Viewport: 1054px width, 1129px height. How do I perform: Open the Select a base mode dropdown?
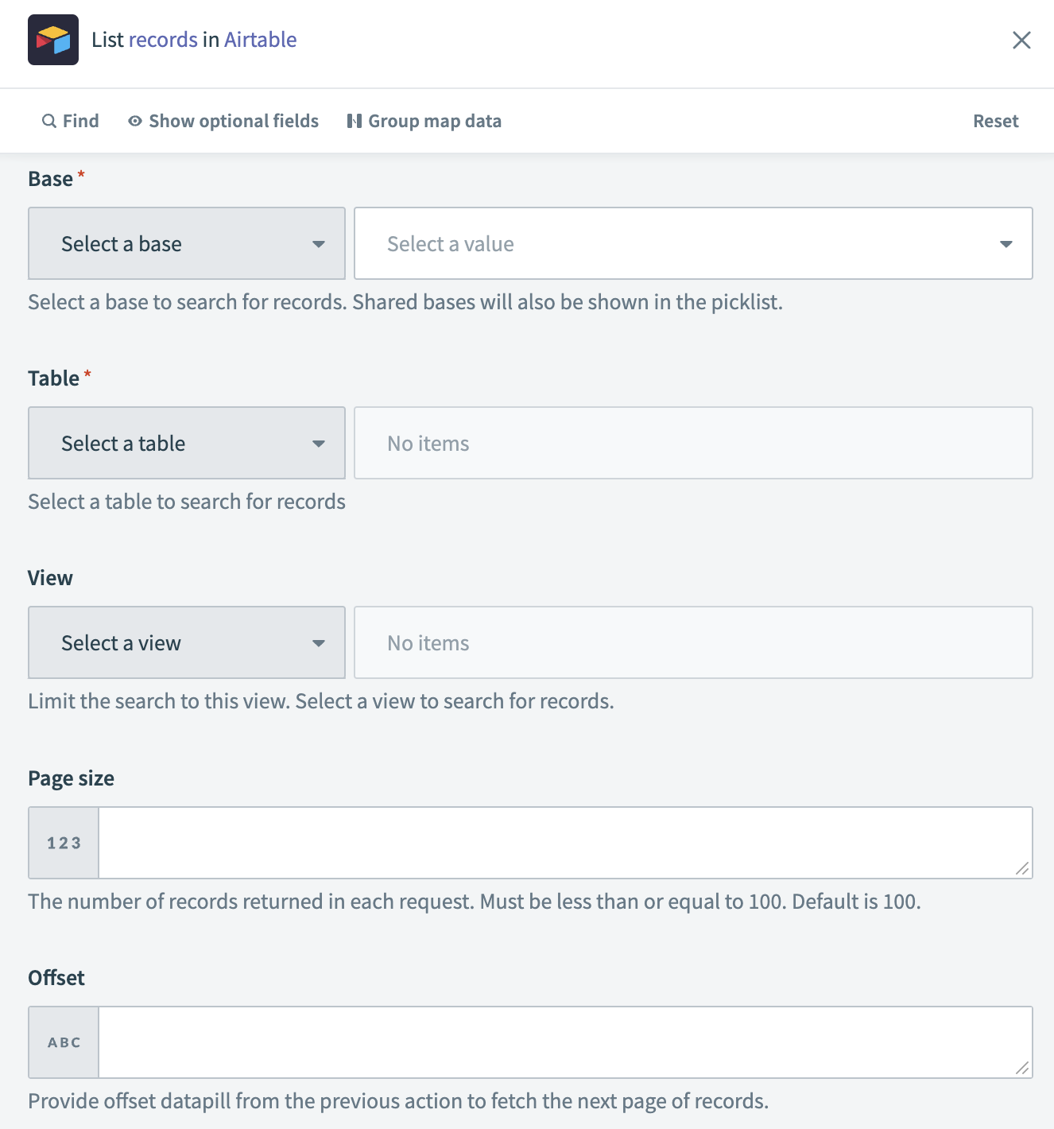(187, 243)
